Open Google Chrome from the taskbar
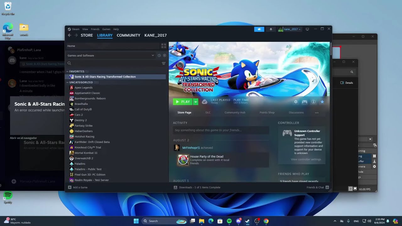402x226 pixels. [x=266, y=221]
